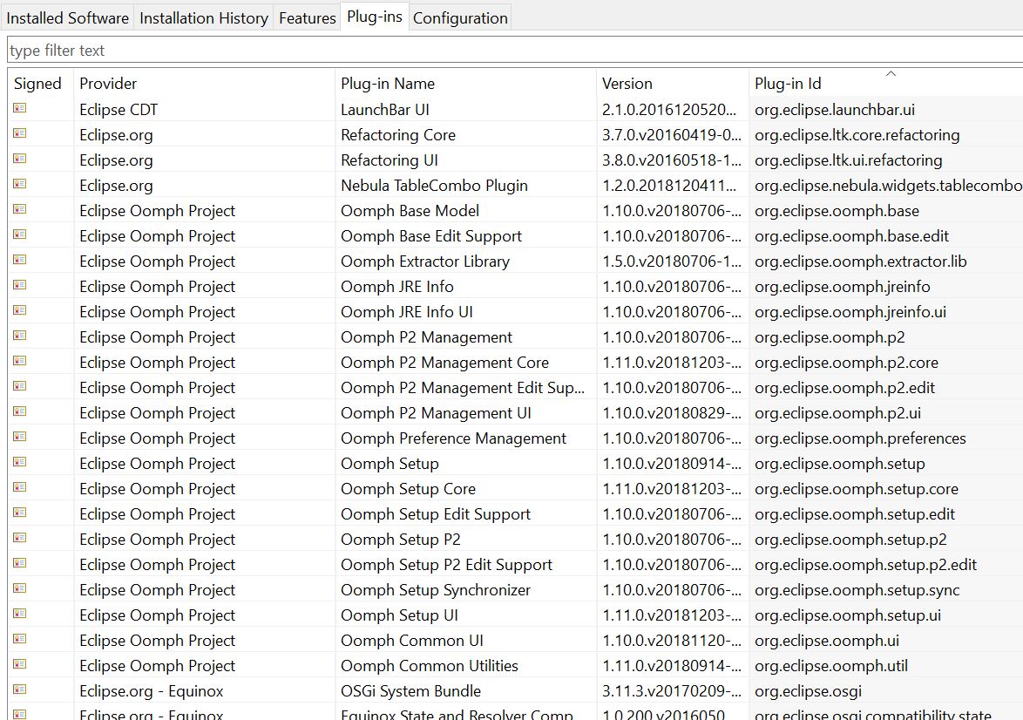Click the signed icon for Refactoring UI

[x=19, y=159]
